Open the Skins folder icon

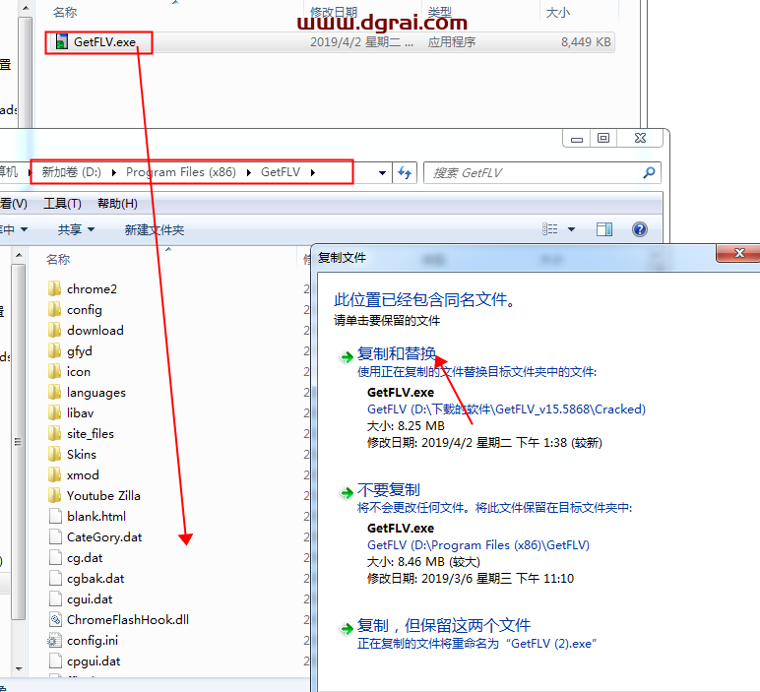[x=55, y=454]
